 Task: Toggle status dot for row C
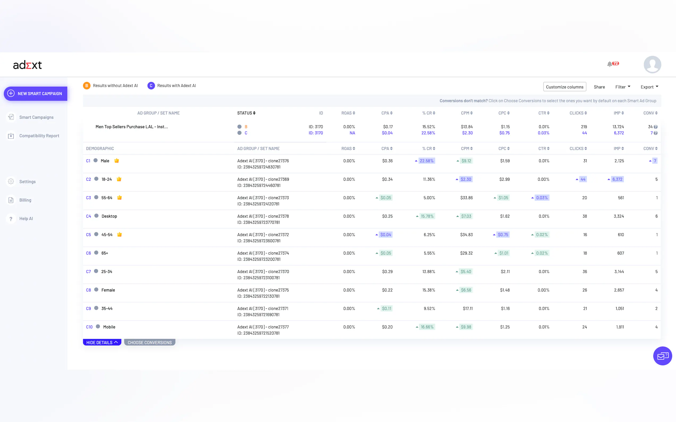tap(239, 133)
